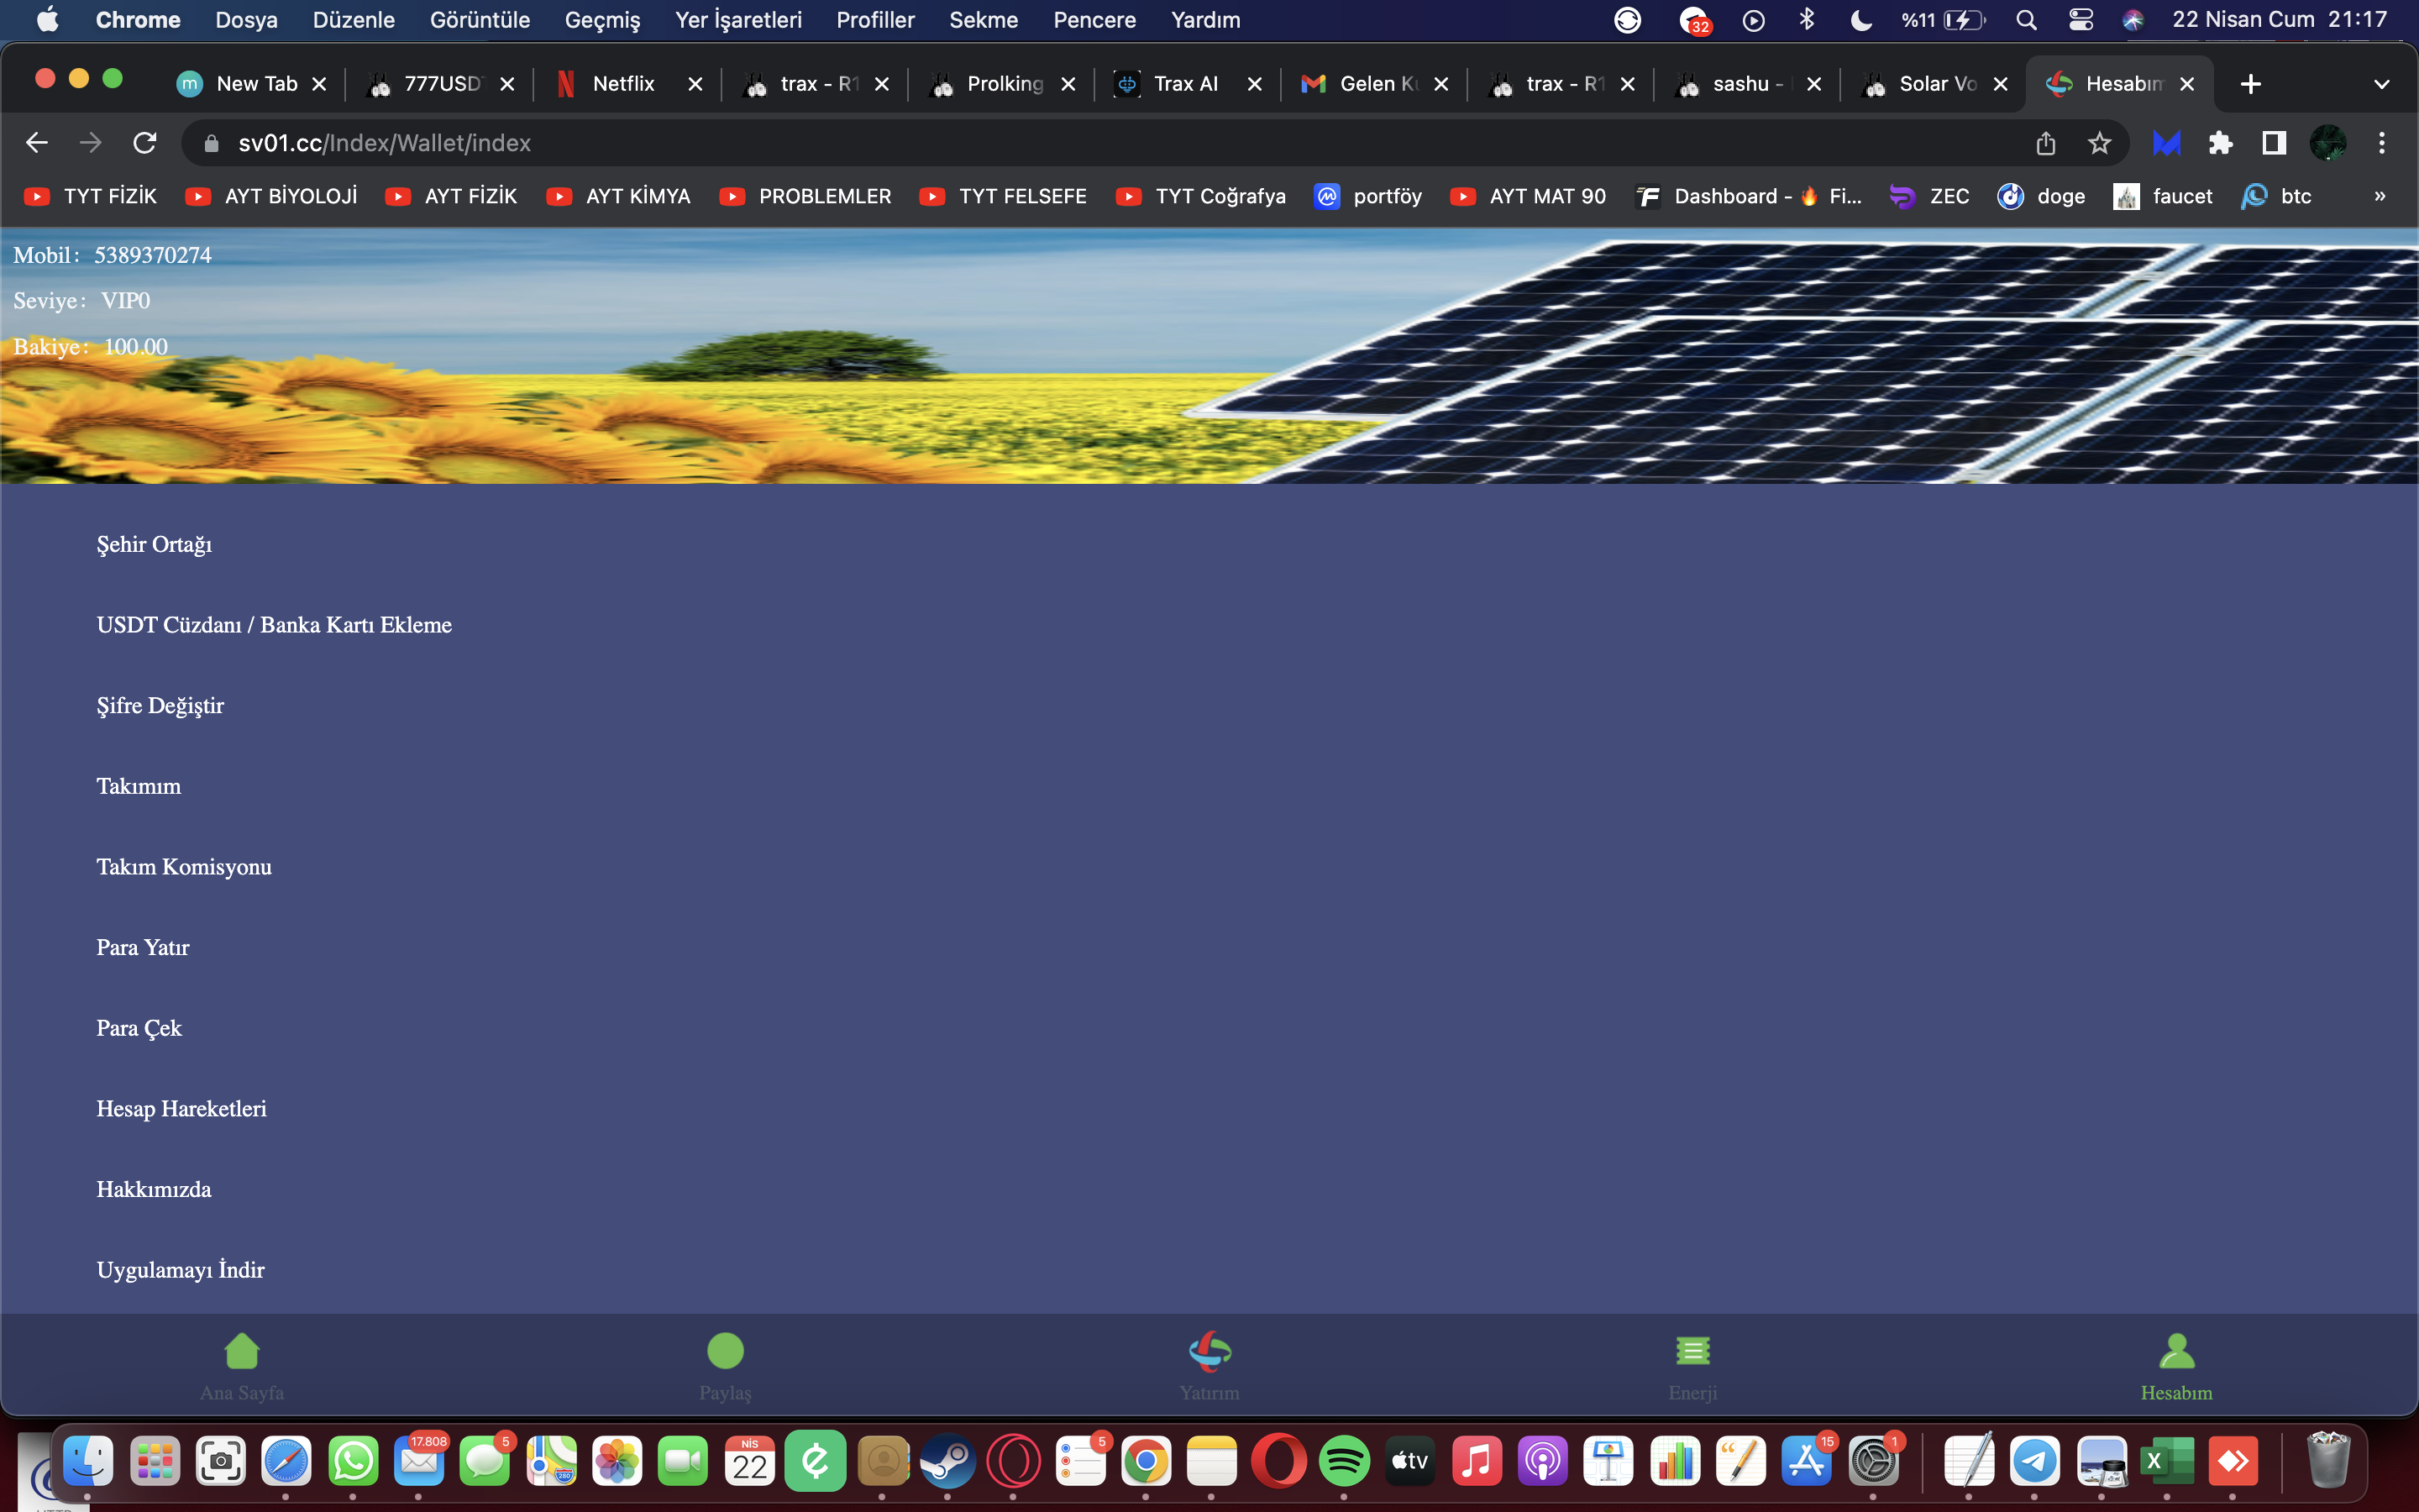Open the faucet bookmark

(x=2163, y=196)
